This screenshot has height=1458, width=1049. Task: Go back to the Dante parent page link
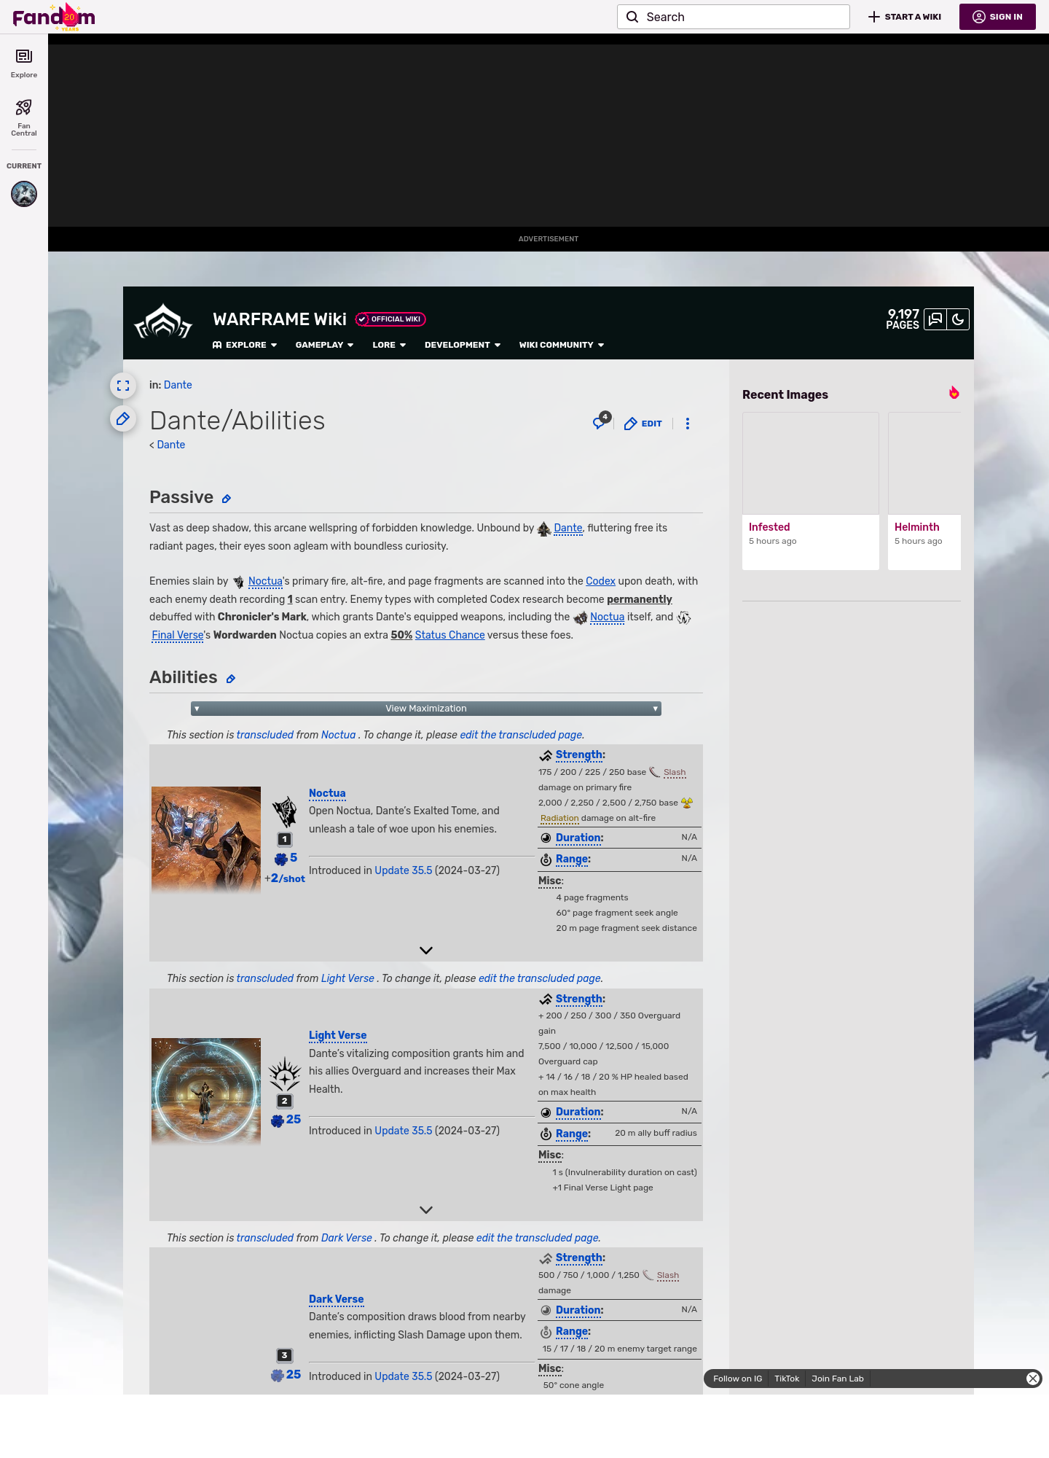pos(171,445)
